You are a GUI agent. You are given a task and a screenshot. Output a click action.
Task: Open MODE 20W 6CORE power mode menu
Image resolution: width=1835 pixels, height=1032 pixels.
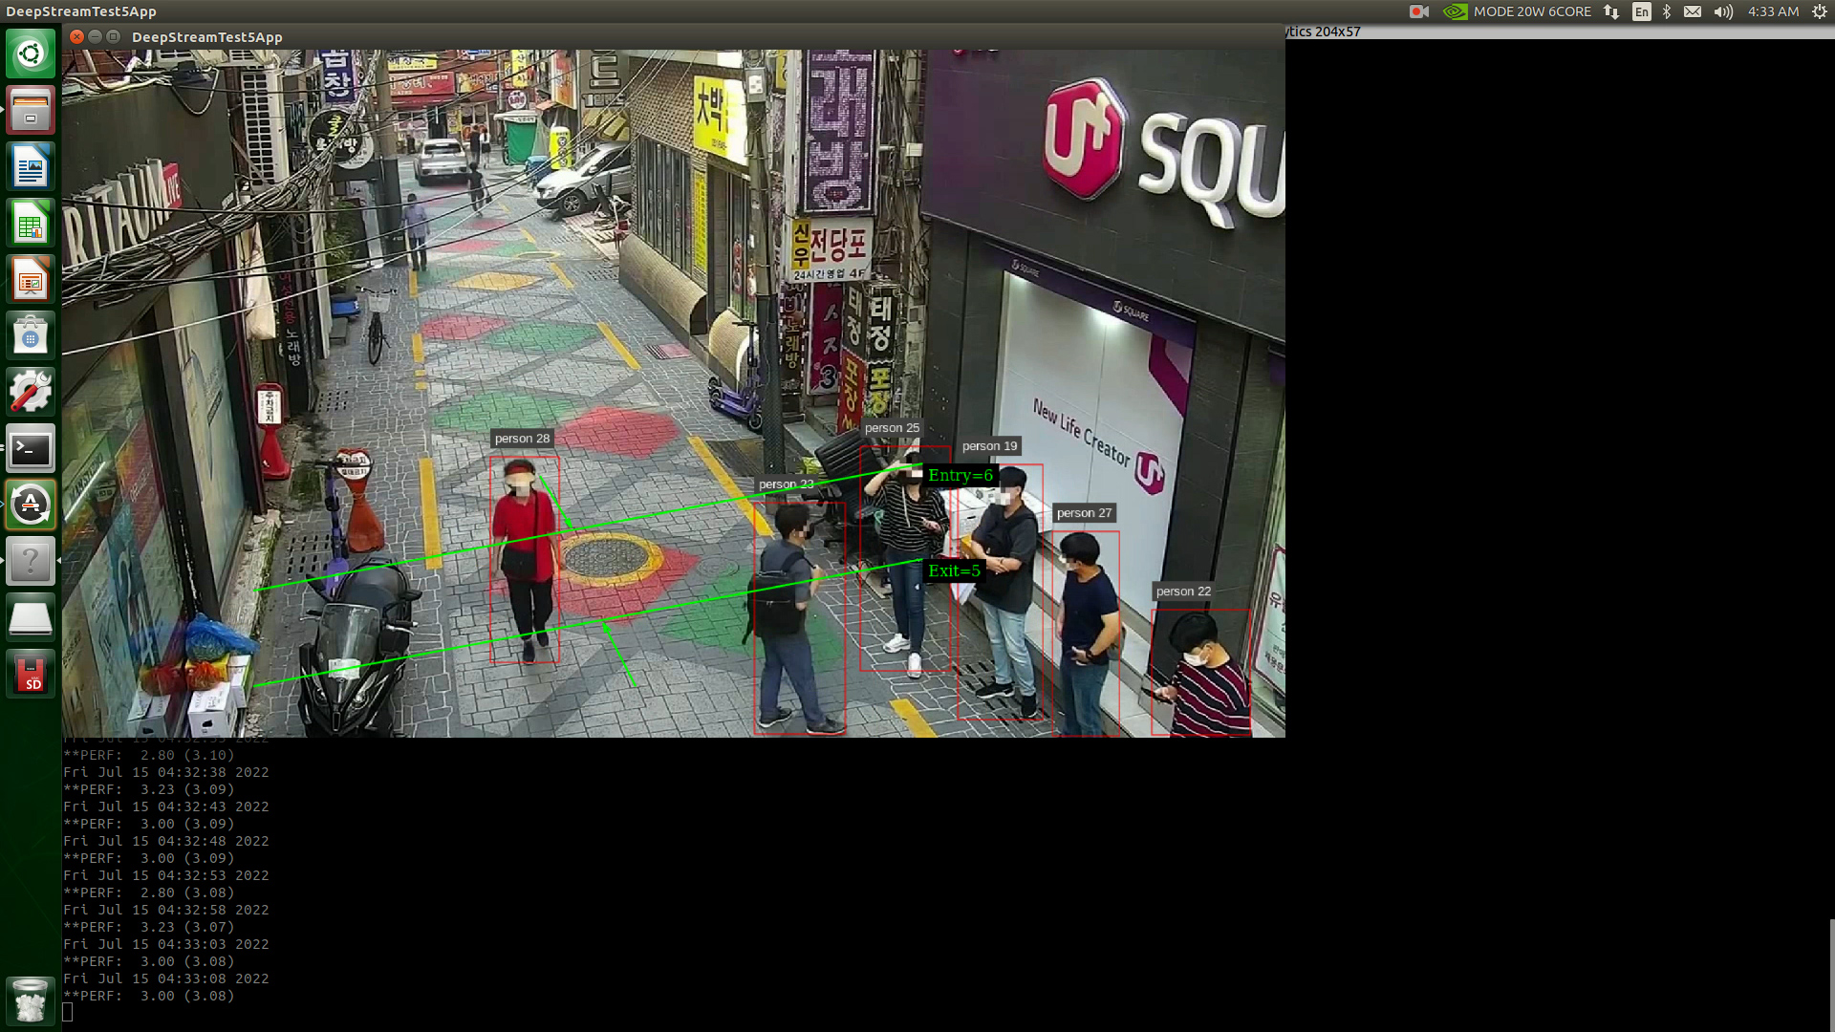click(1532, 11)
